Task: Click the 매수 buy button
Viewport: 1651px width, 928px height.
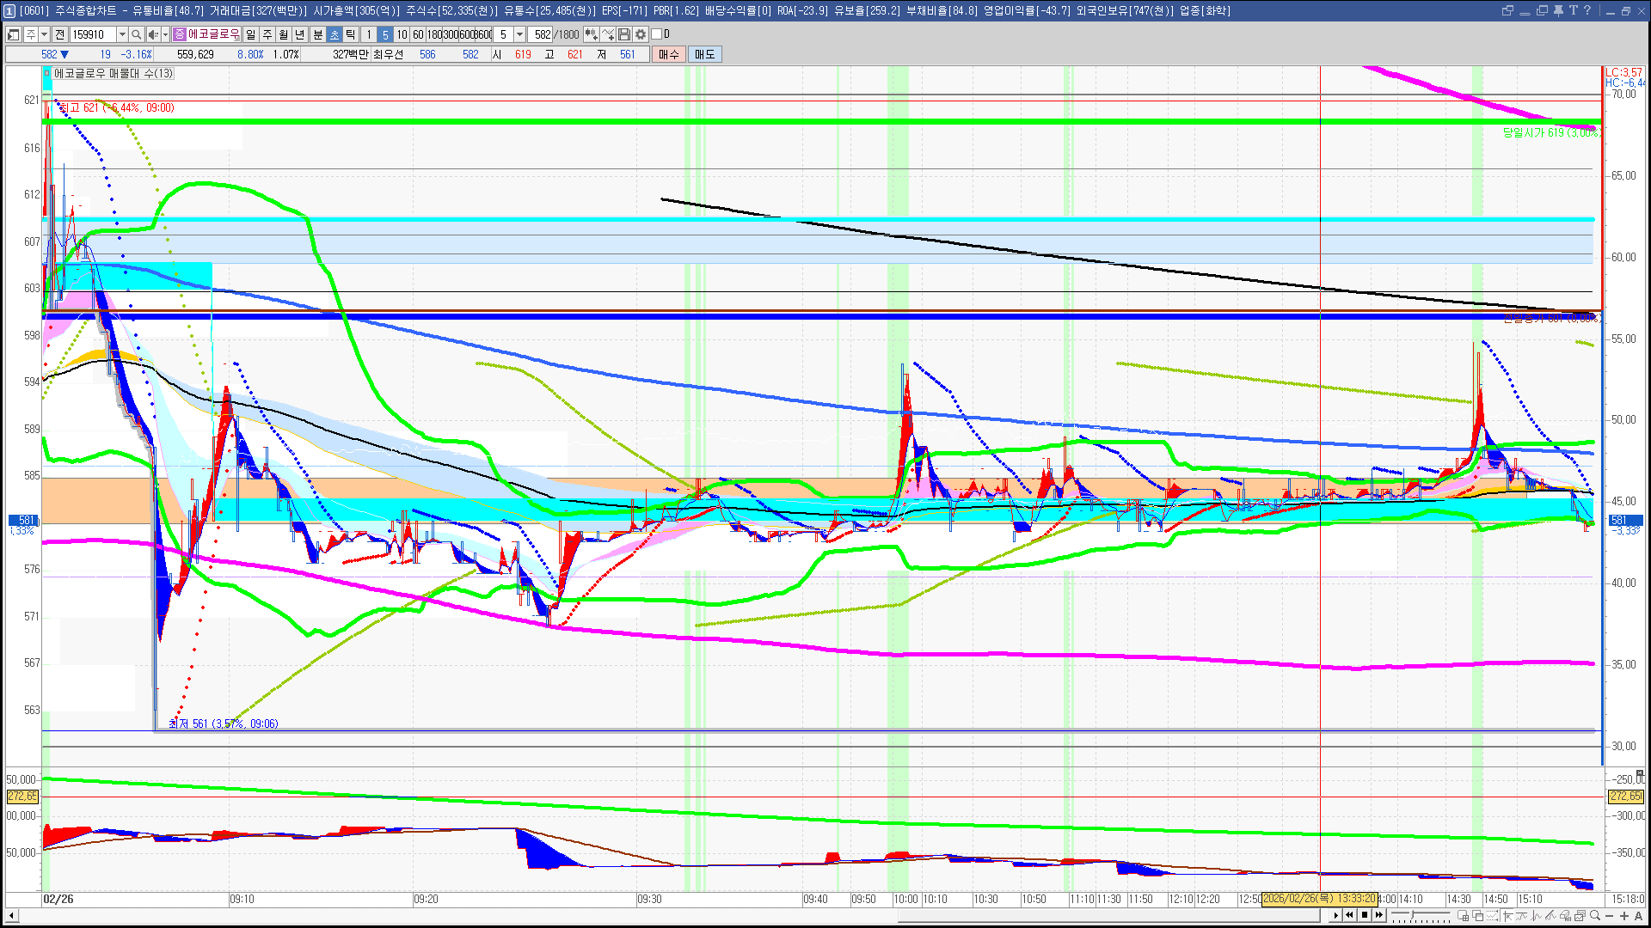Action: 669,54
